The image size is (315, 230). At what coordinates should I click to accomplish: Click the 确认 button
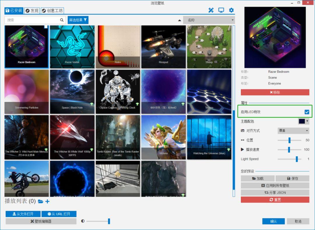coord(273,221)
